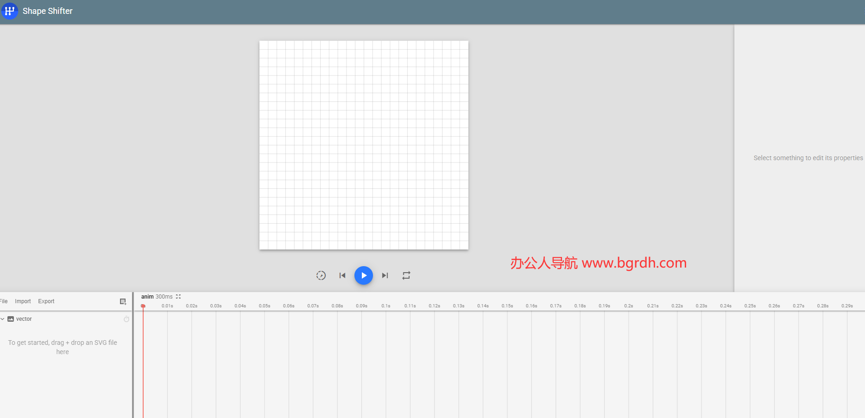This screenshot has height=418, width=865.
Task: Select the vector layer name
Action: pyautogui.click(x=24, y=319)
